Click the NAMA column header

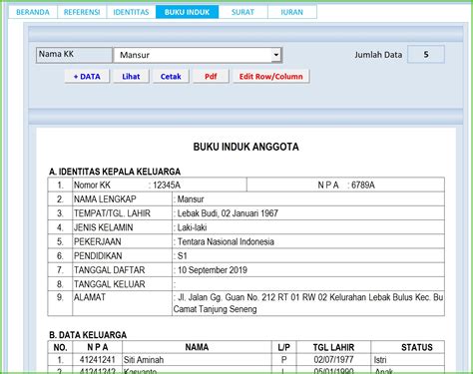tap(197, 347)
